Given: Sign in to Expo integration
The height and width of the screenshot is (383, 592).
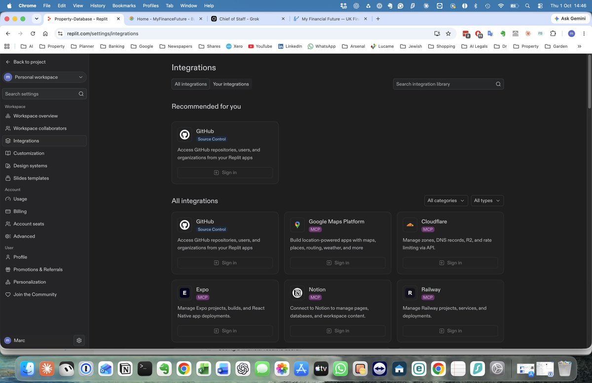Looking at the screenshot, I should click(x=225, y=331).
